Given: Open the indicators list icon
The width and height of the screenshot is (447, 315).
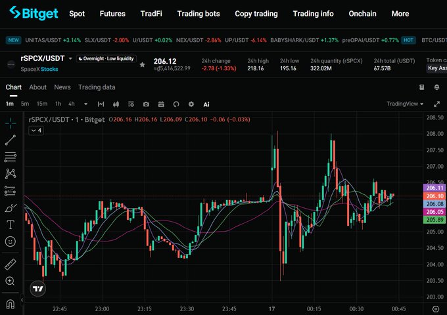Looking at the screenshot, I should pos(131,104).
